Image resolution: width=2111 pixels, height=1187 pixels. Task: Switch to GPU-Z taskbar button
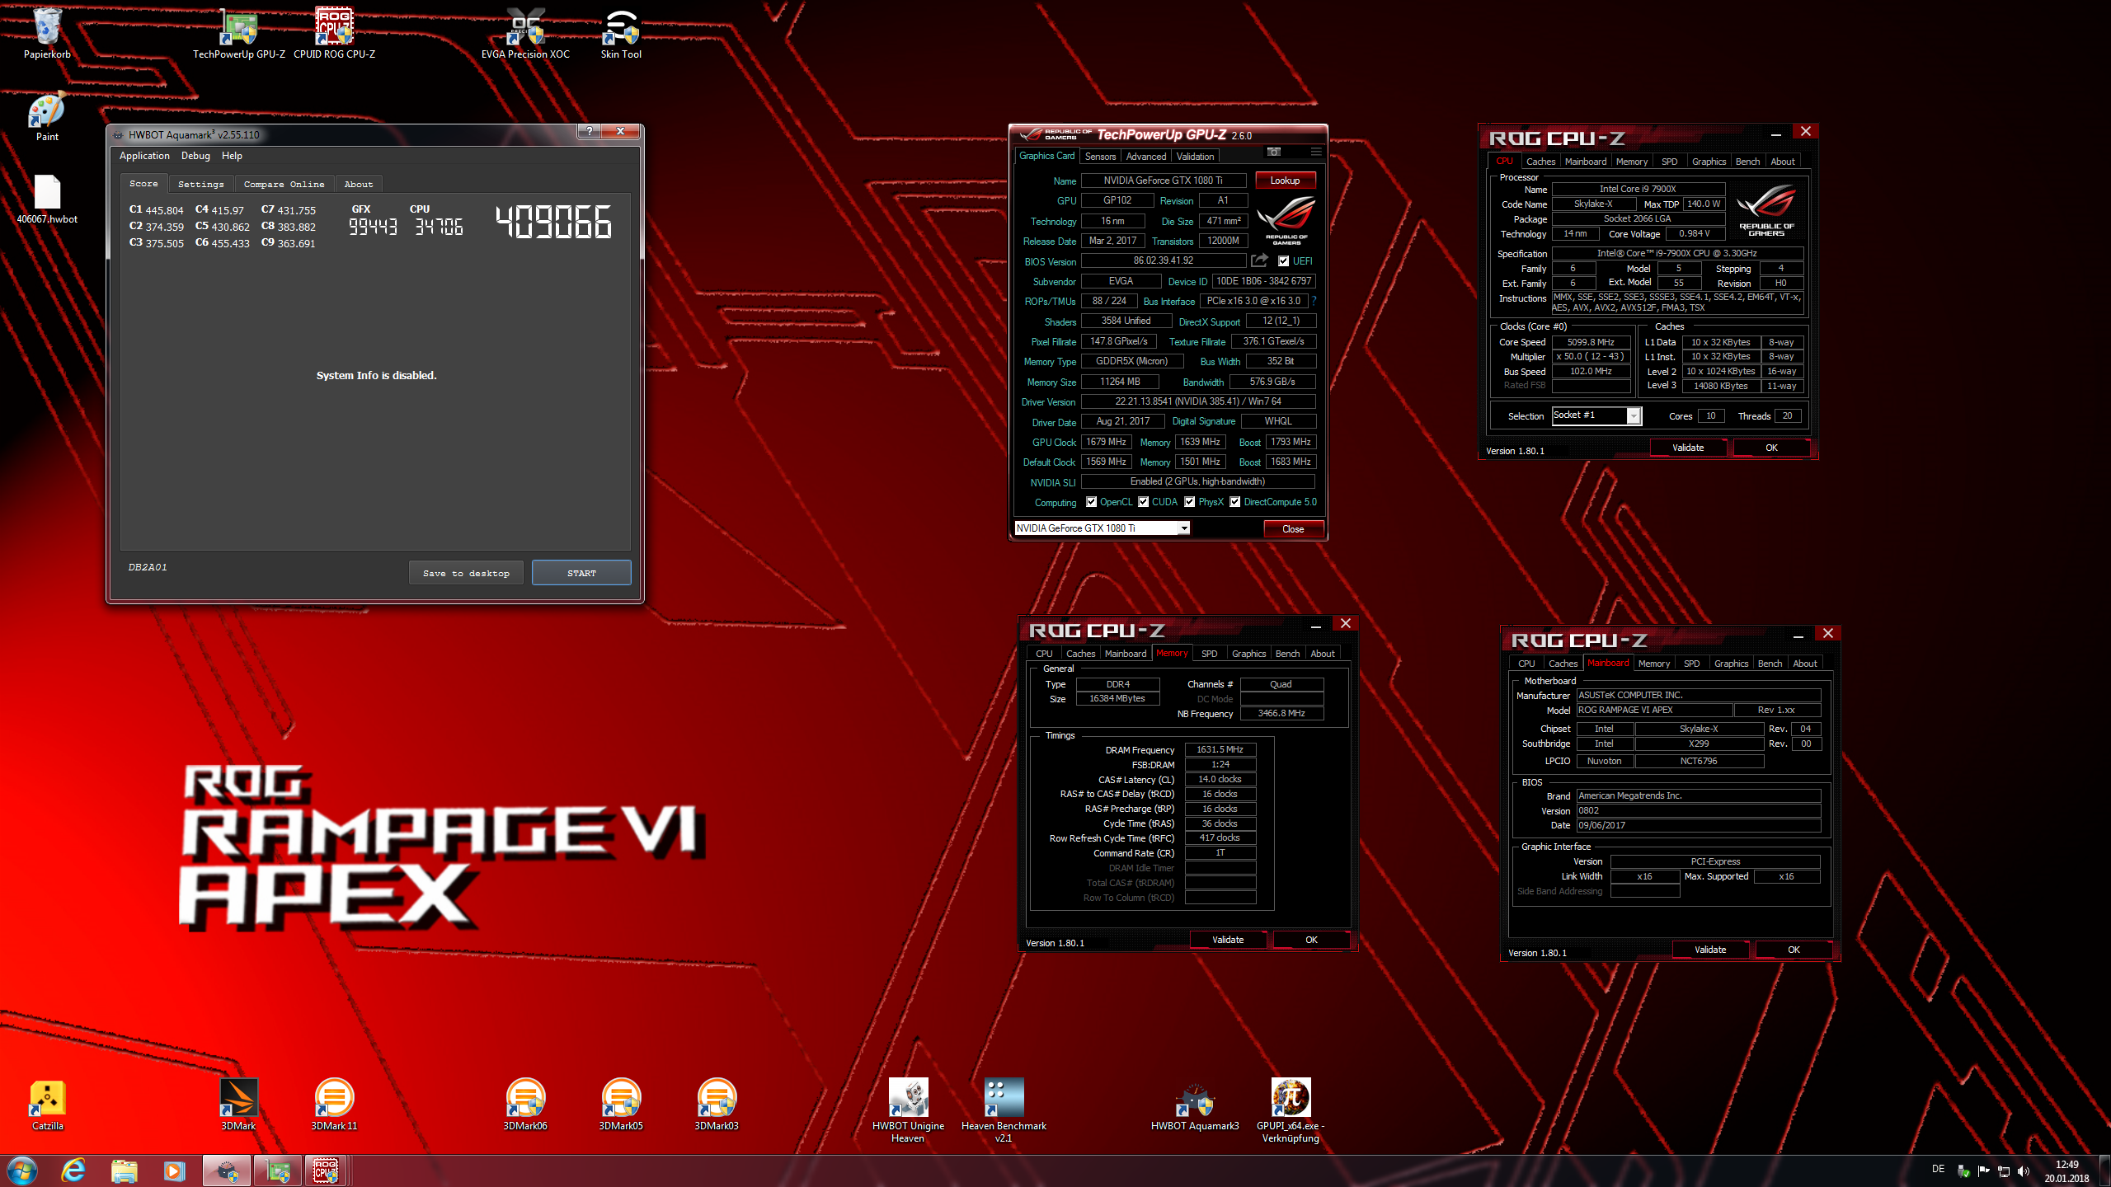277,1171
